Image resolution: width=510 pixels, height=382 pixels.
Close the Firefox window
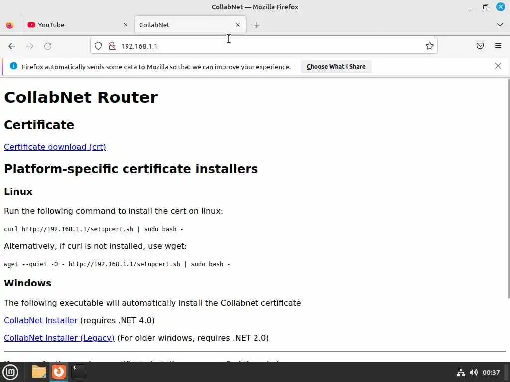coord(500,7)
